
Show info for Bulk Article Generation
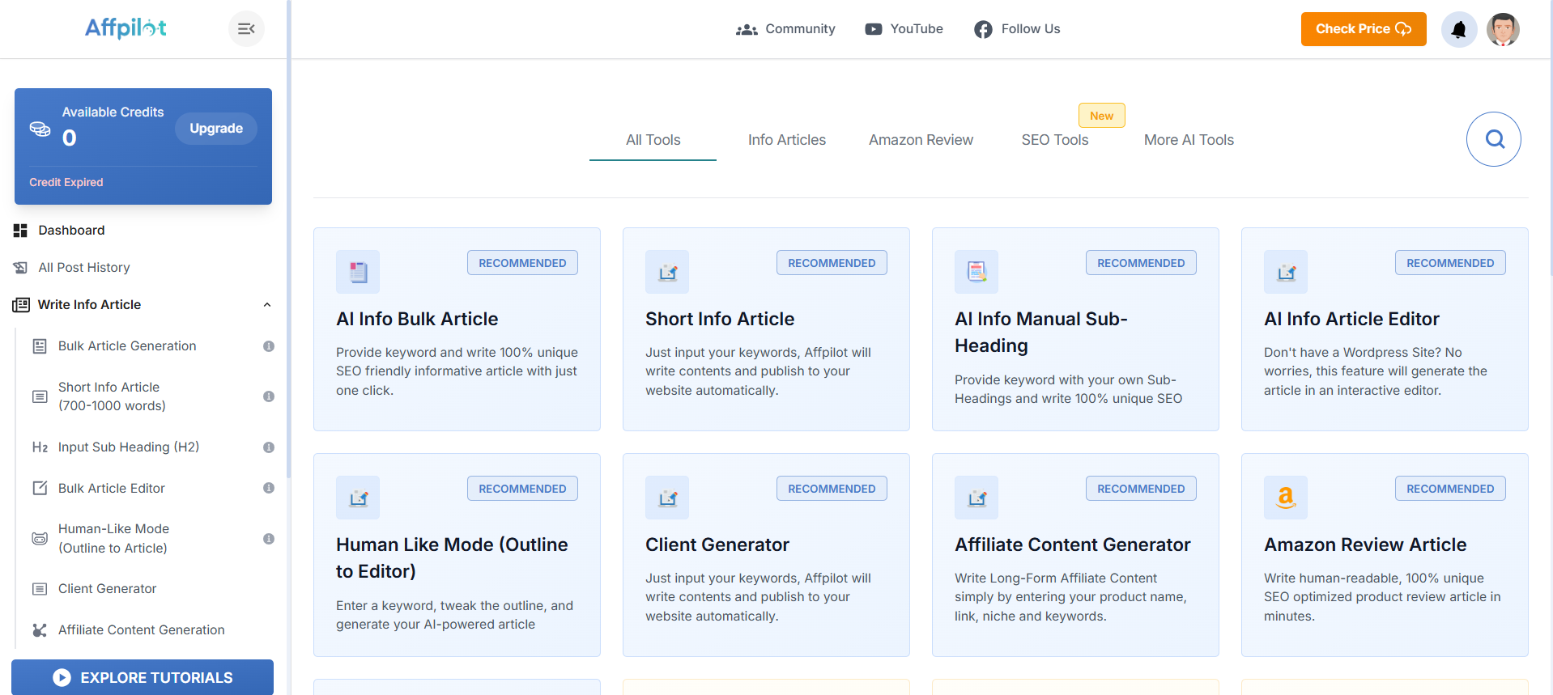point(269,346)
